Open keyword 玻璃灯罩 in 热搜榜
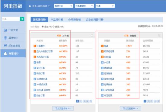 108,68
